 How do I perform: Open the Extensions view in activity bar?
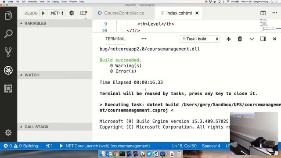[x=8, y=88]
